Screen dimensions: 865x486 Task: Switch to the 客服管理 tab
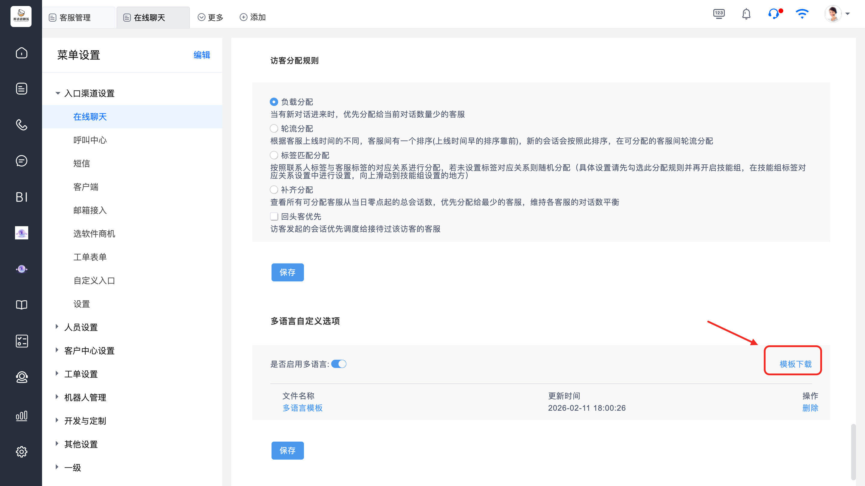click(74, 17)
